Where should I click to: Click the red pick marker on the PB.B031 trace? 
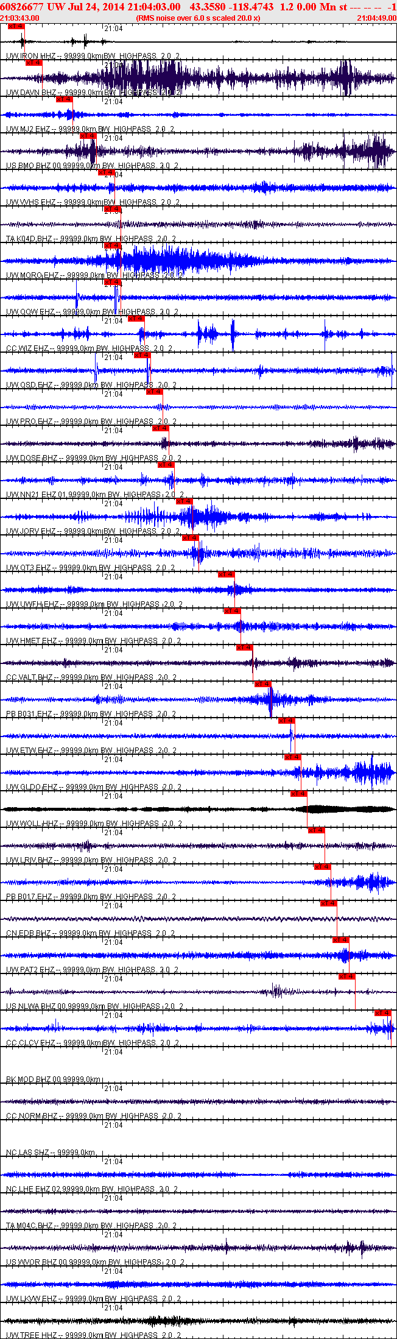coord(263,684)
